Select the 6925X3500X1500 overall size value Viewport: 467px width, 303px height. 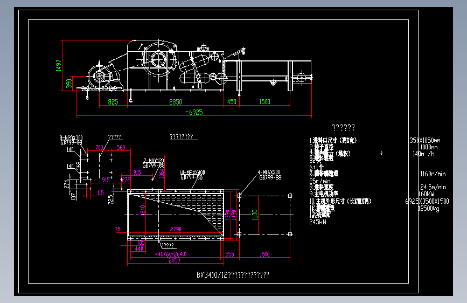pyautogui.click(x=427, y=201)
